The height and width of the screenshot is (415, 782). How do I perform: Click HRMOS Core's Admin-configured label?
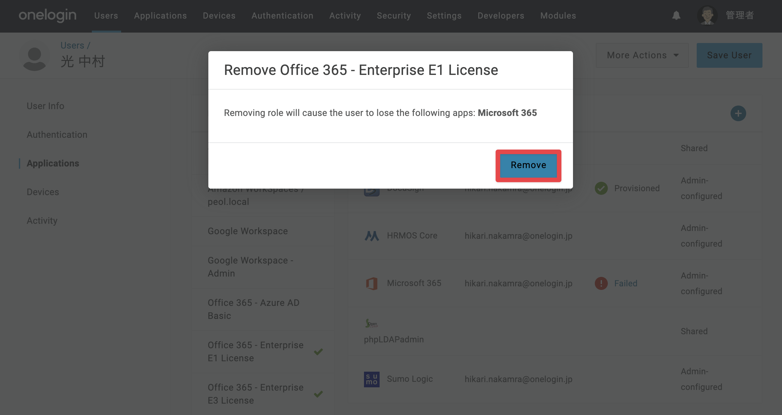(x=702, y=236)
